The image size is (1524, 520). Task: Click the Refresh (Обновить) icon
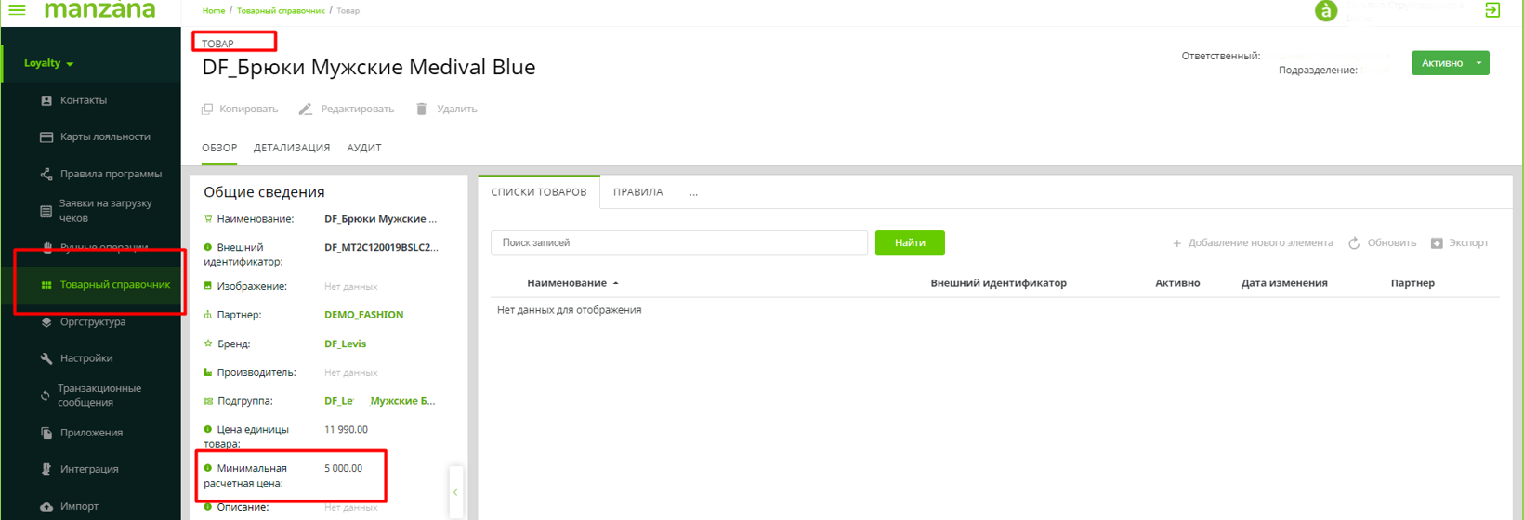(1354, 243)
